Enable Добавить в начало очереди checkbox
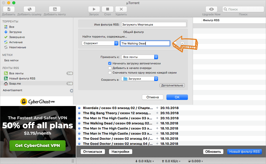Image resolution: width=266 pixels, height=164 pixels. tap(110, 68)
